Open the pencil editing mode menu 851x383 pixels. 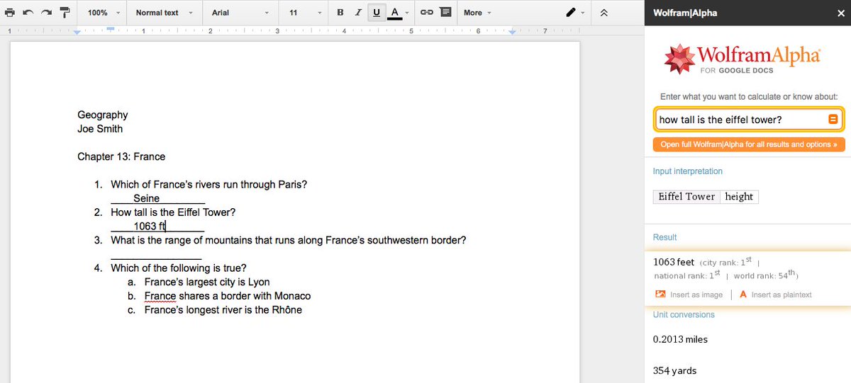coord(575,13)
